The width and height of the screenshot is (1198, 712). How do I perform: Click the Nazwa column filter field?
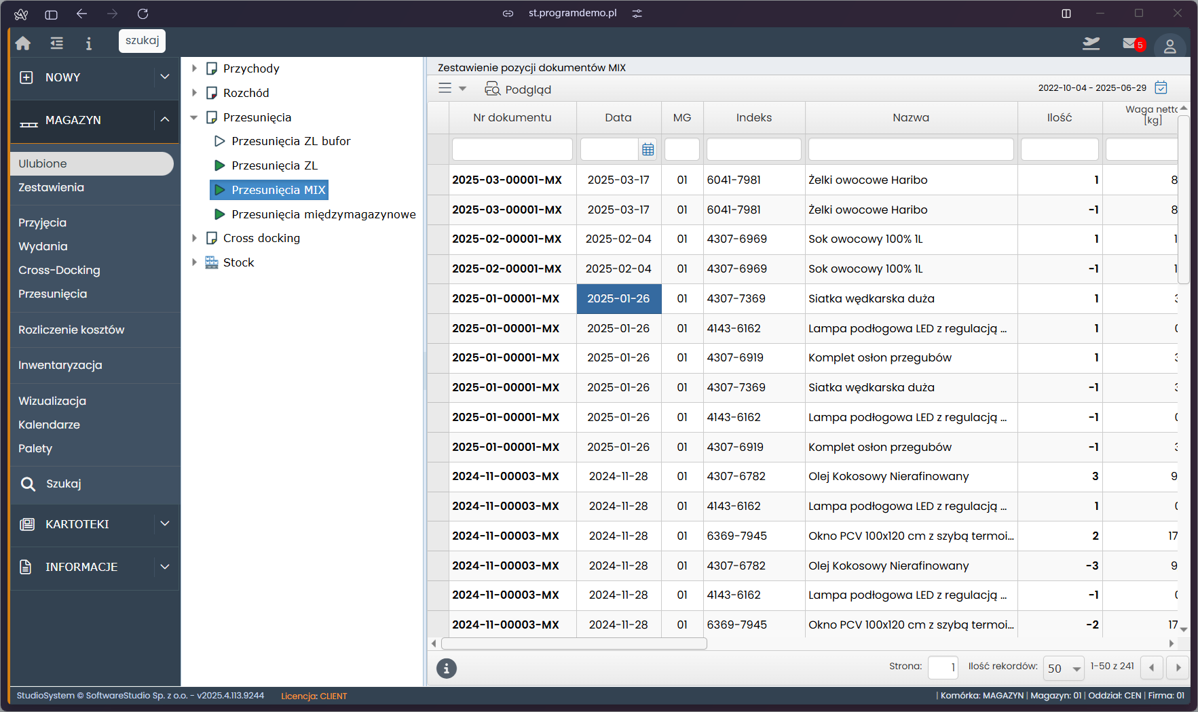[910, 149]
